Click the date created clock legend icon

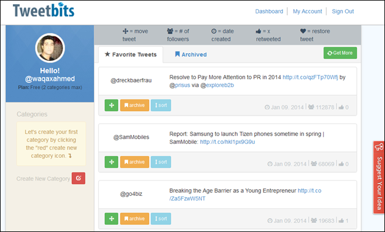point(214,31)
